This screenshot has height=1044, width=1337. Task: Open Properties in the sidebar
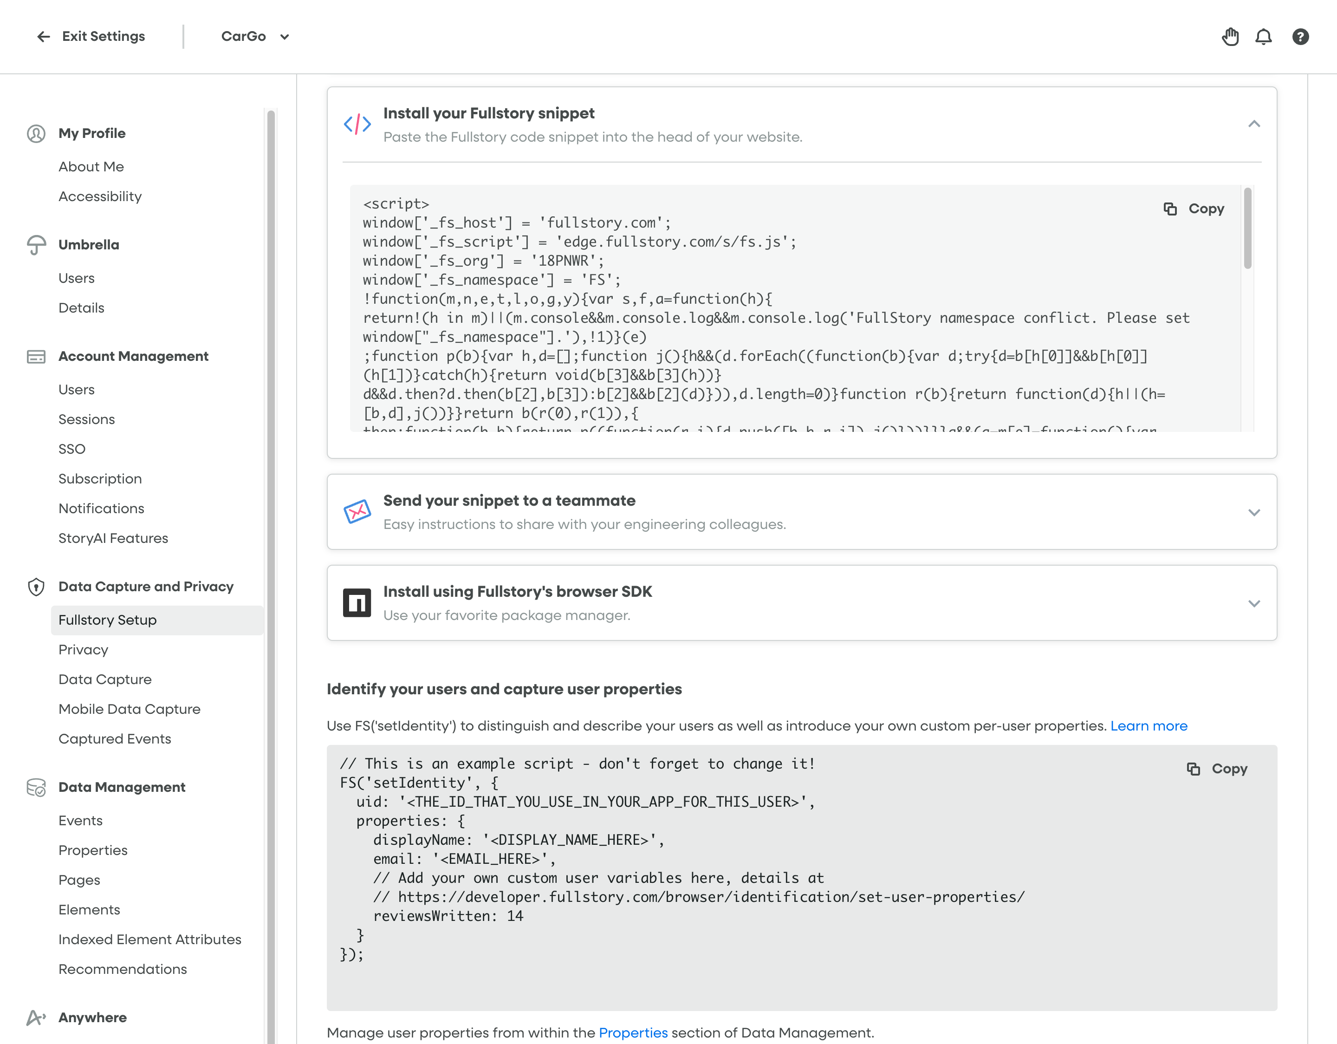click(x=93, y=850)
